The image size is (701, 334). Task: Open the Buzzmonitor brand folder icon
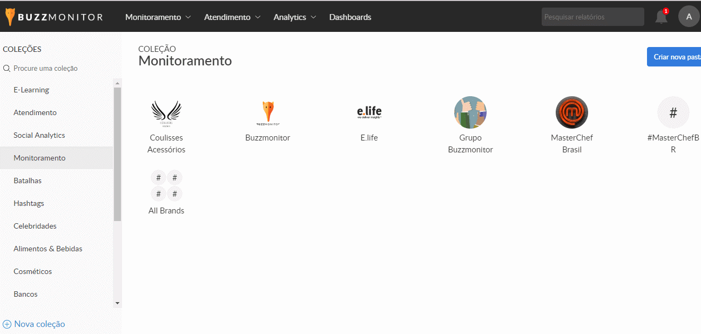(x=268, y=112)
